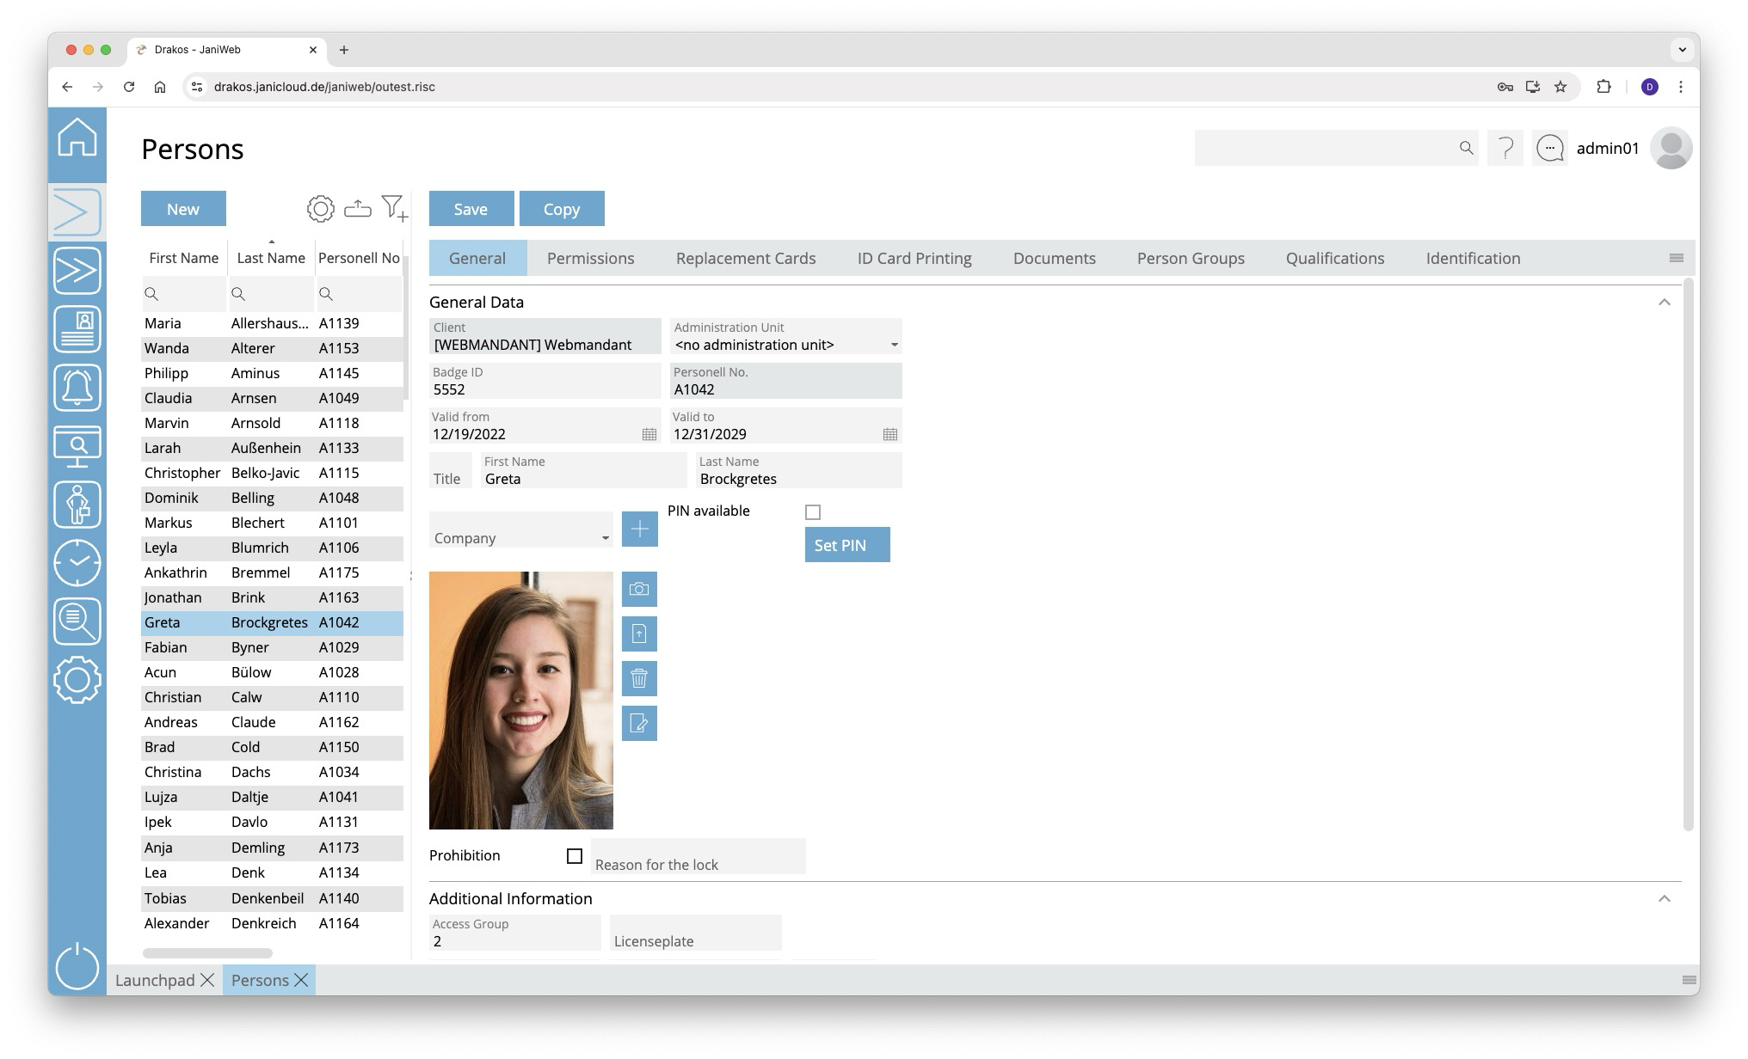Click the camera icon beside the photo
Screen dimensions: 1748x1059
click(639, 590)
